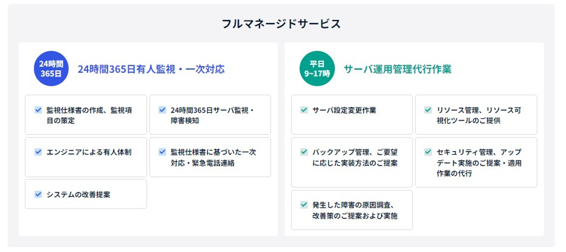Click the green 平日9~17時 circle badge

click(x=317, y=69)
